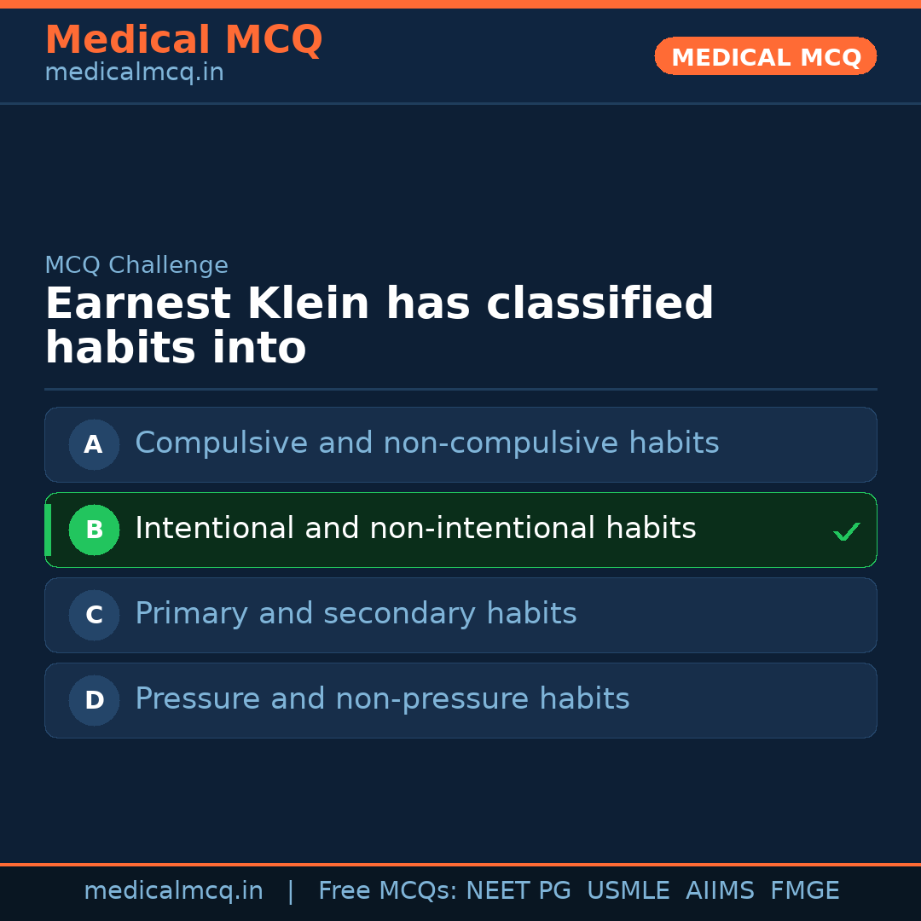921x921 pixels.
Task: Choose answer "Primary and secondary habits"
Action: tap(356, 614)
